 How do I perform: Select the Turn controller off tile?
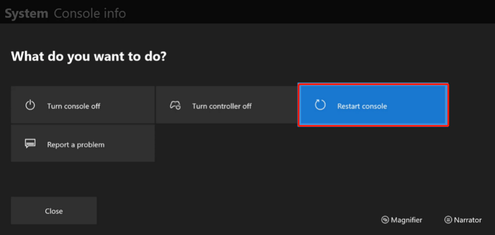pyautogui.click(x=227, y=105)
